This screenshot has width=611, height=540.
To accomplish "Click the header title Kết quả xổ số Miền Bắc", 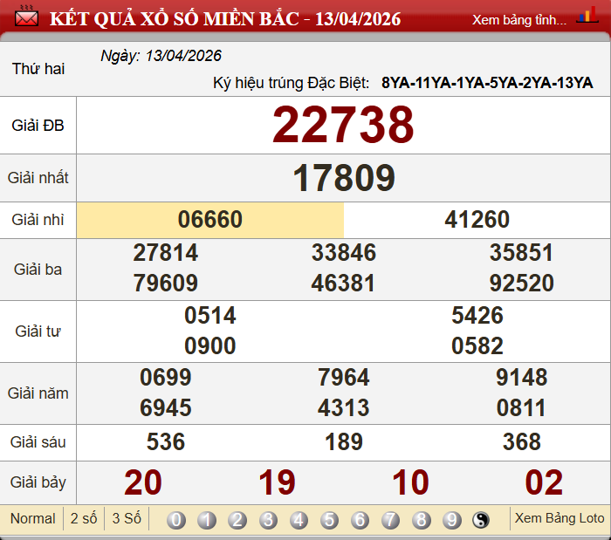I will tap(225, 18).
